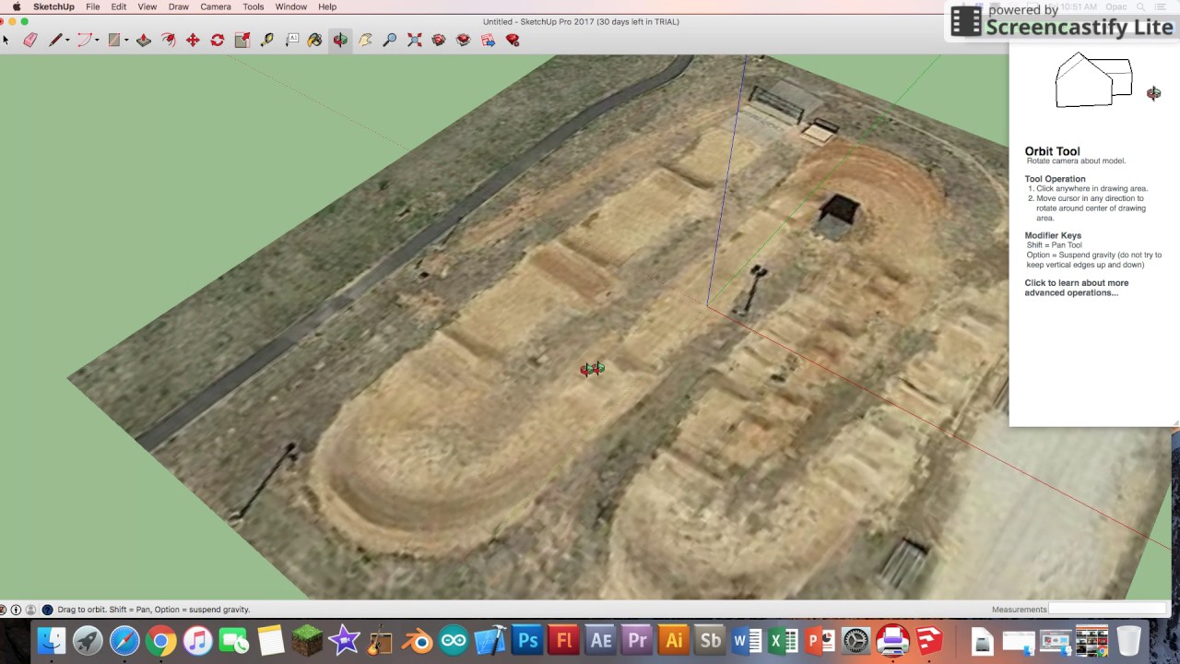This screenshot has width=1180, height=664.
Task: Open Photoshop from the Dock
Action: [527, 640]
